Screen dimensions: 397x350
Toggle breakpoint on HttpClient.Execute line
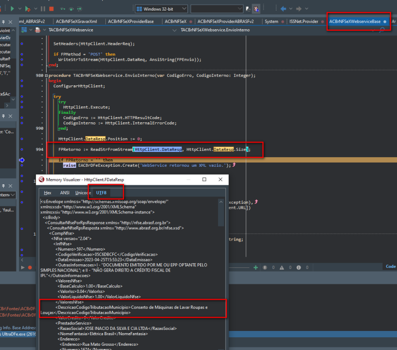click(22, 107)
